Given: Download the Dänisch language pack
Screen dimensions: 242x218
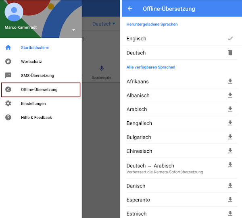Looking at the screenshot, I should 230,185.
